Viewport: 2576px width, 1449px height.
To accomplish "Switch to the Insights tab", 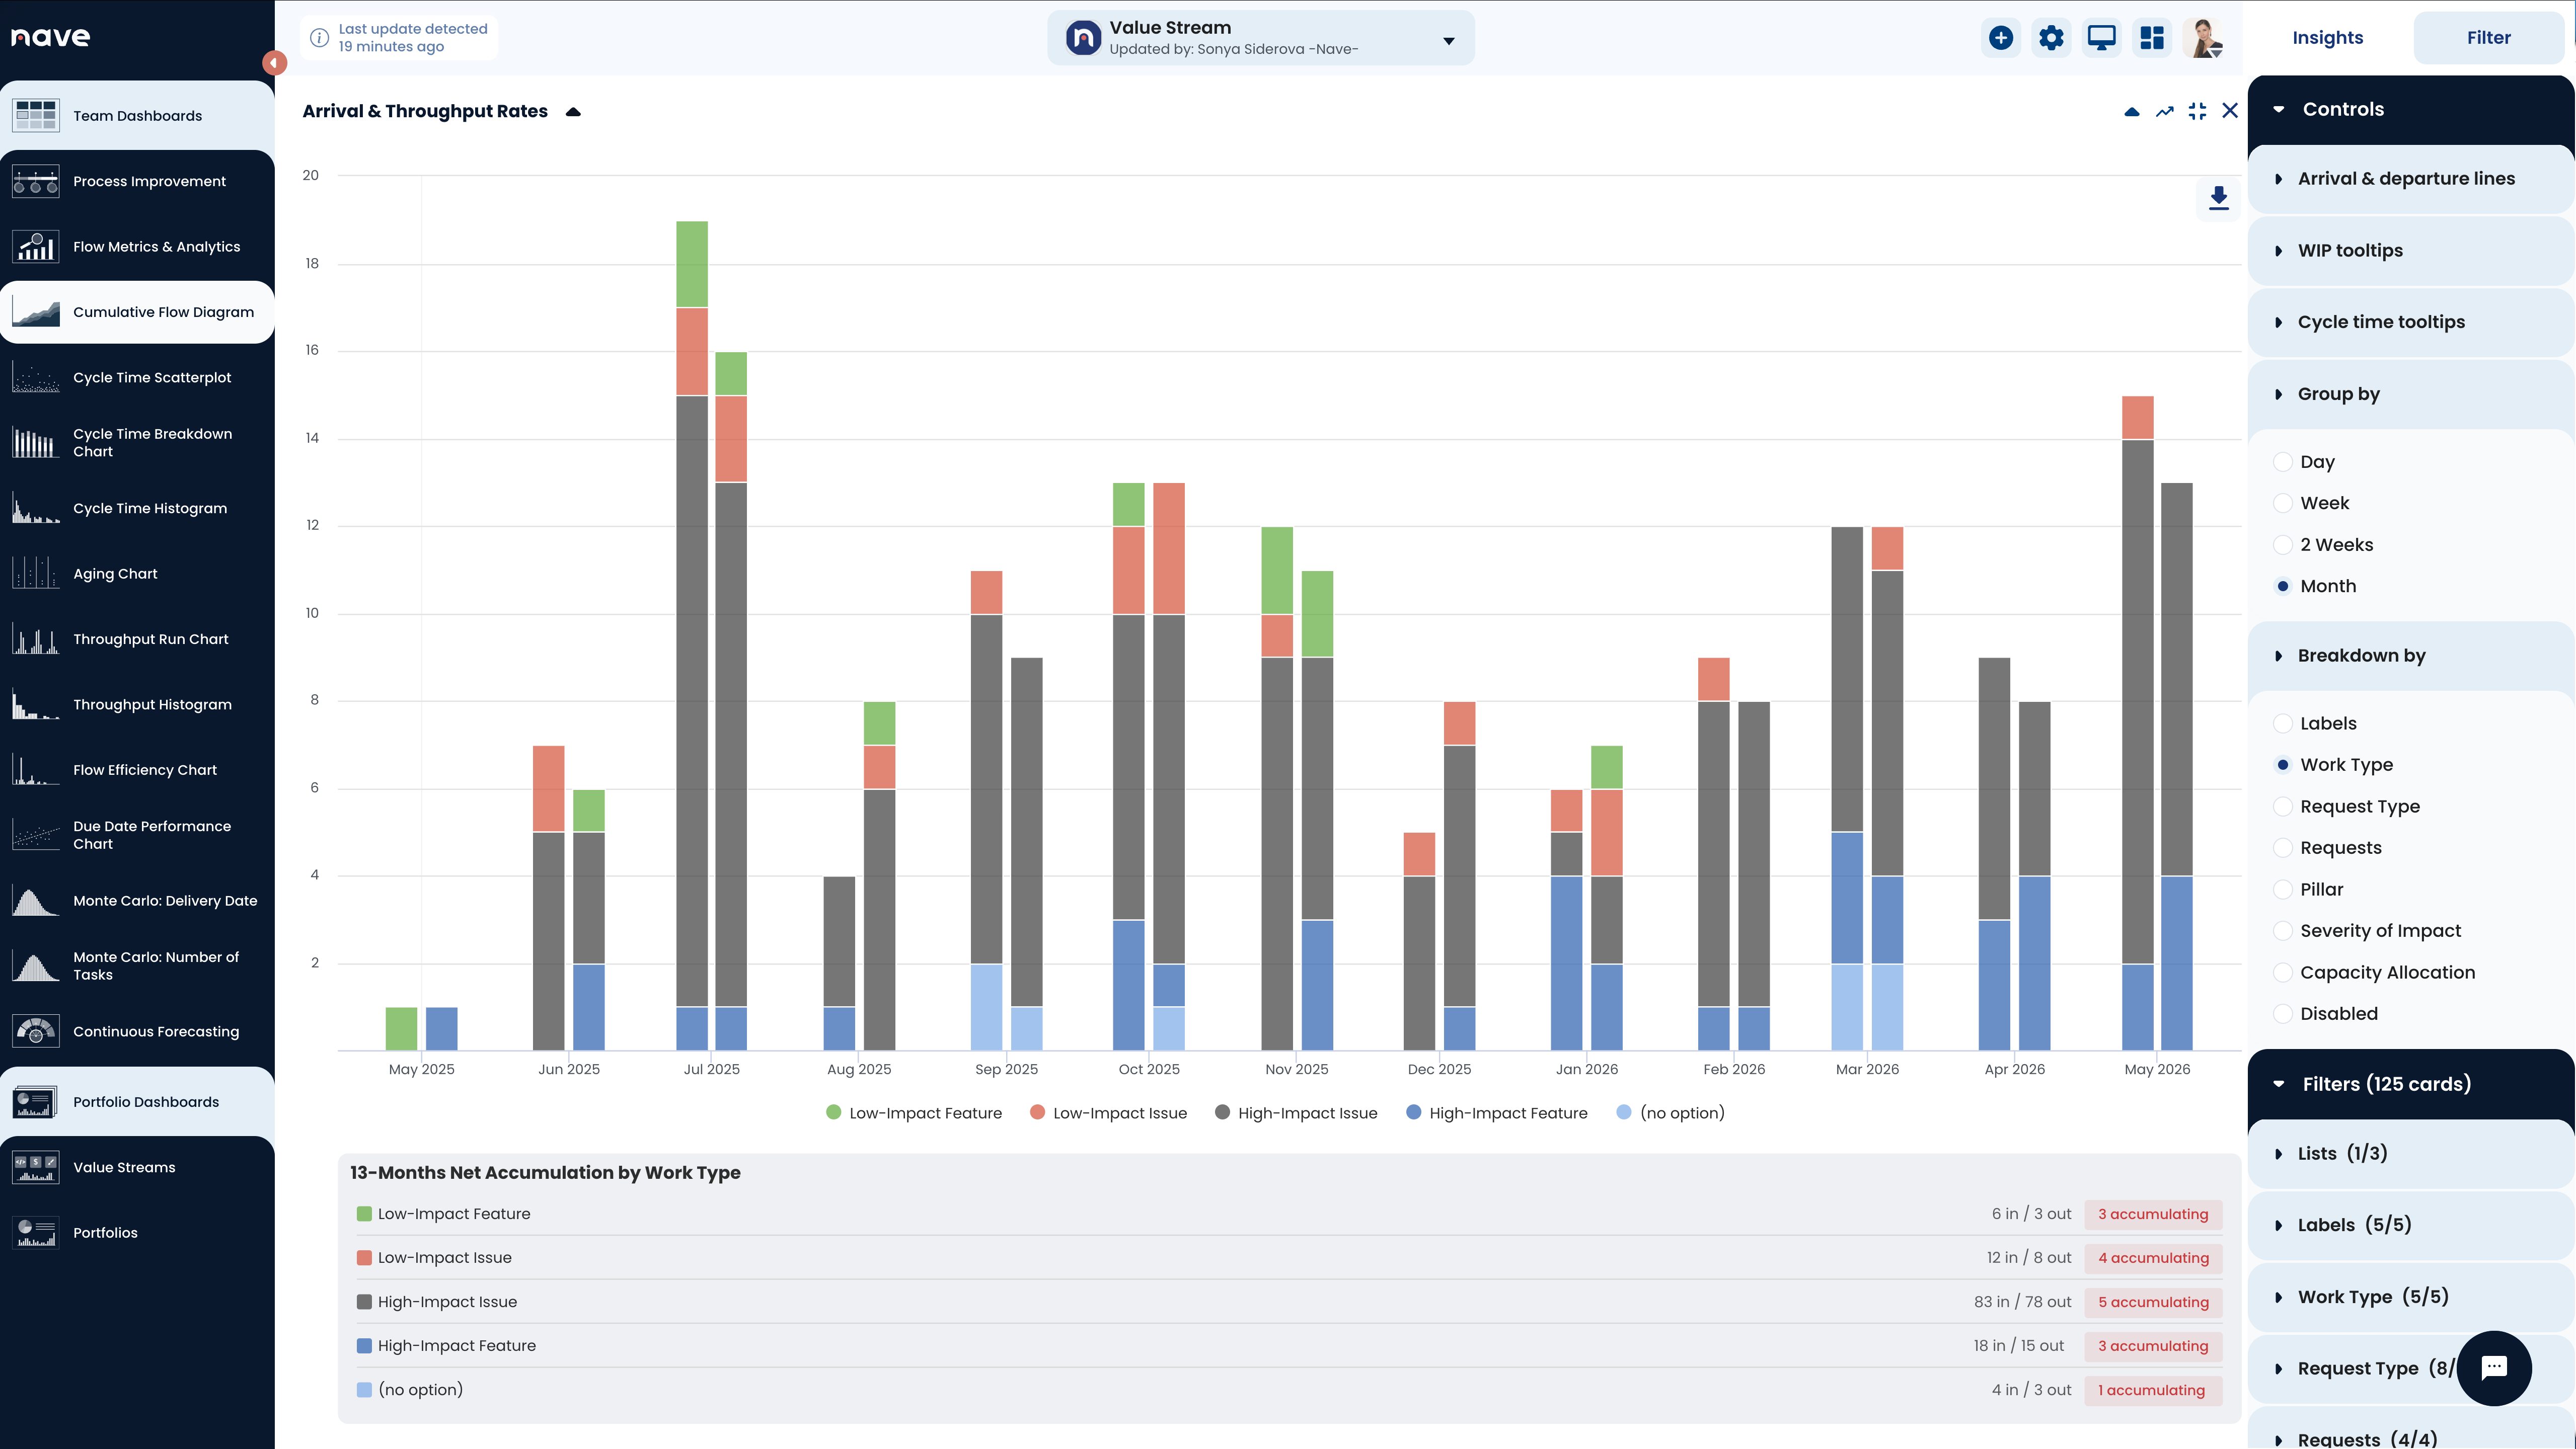I will point(2327,38).
